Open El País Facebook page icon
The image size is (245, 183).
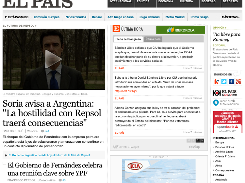(231, 82)
